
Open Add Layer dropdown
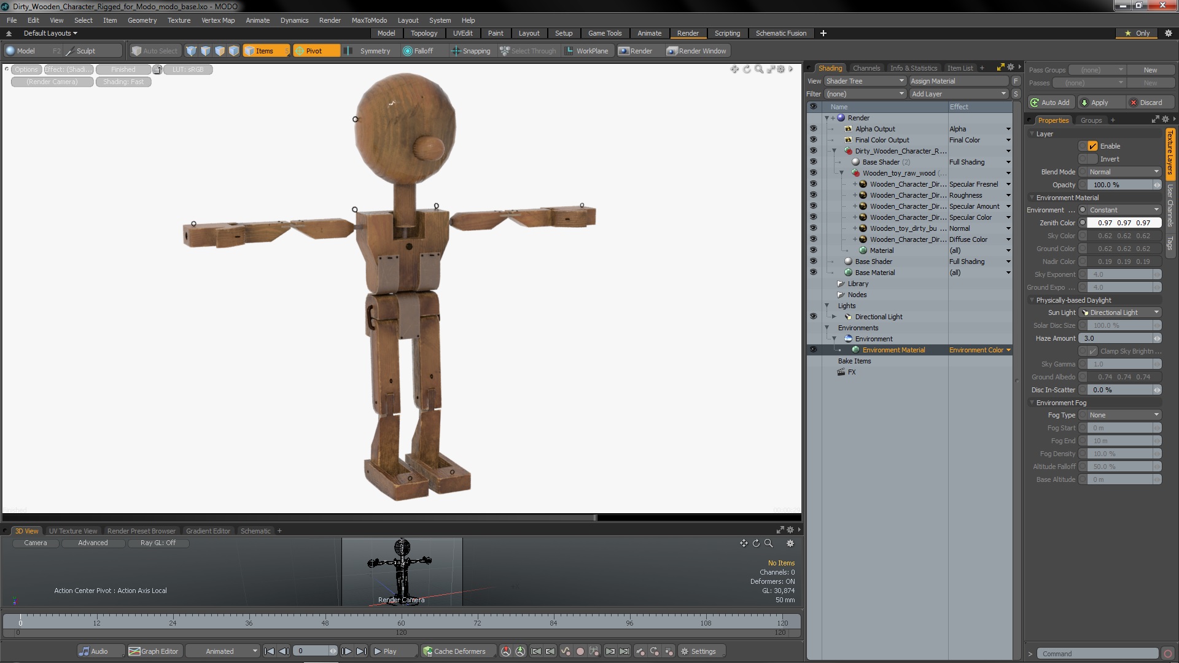(x=959, y=94)
